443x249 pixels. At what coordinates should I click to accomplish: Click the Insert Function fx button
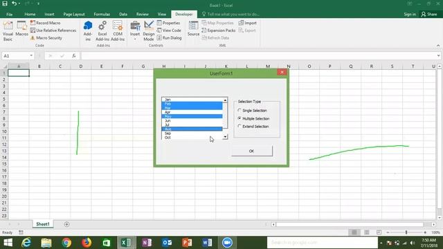[x=74, y=55]
